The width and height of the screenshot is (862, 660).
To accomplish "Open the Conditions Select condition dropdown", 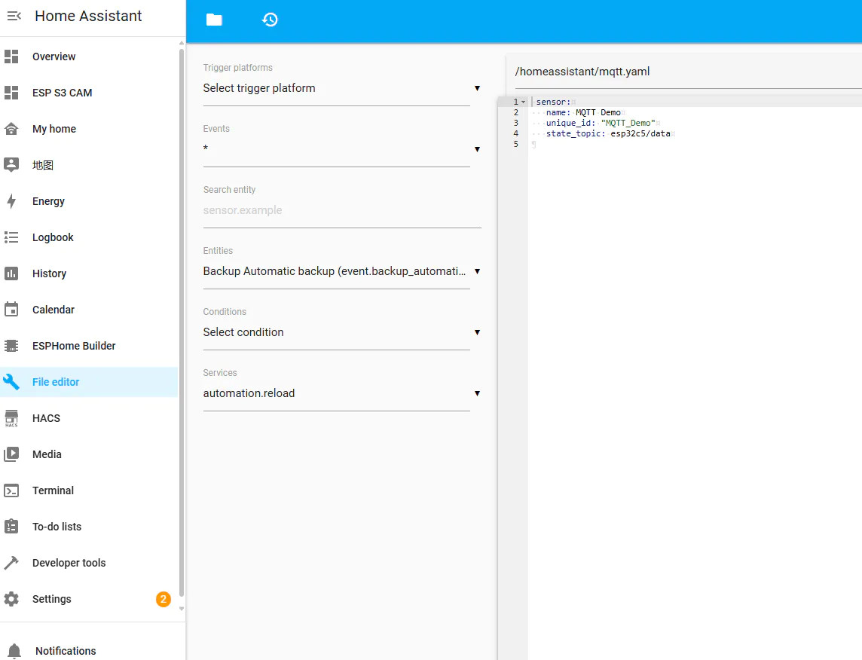I will 341,332.
